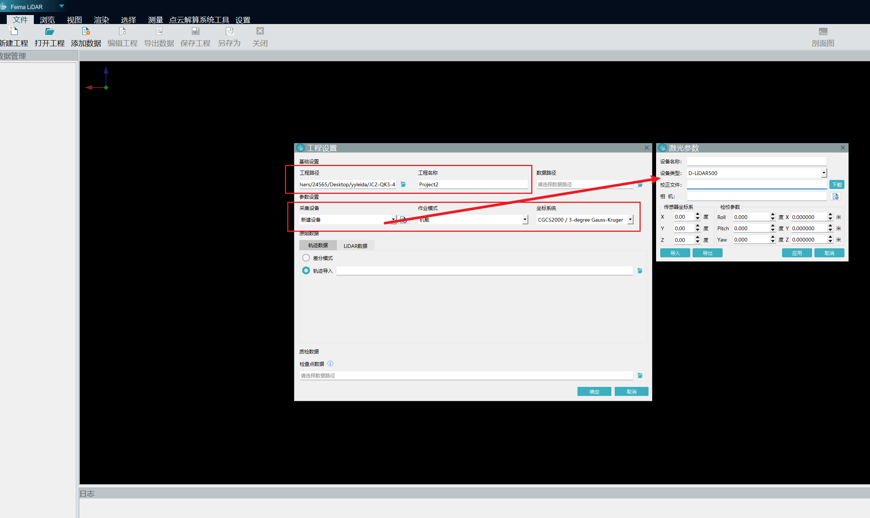
Task: Switch to the LiDAR数据 tab
Action: (x=355, y=246)
